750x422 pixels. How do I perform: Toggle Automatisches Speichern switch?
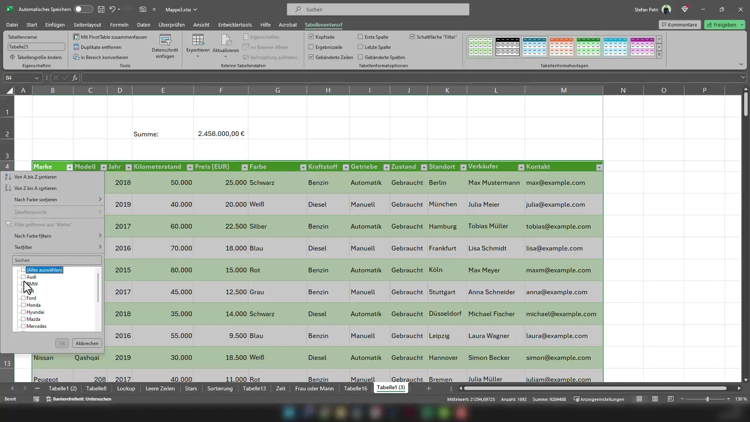click(83, 9)
